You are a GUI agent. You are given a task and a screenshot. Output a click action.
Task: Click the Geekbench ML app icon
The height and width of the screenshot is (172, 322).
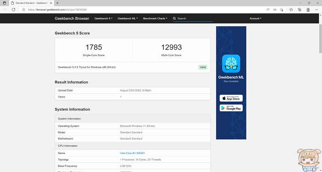pos(231,63)
